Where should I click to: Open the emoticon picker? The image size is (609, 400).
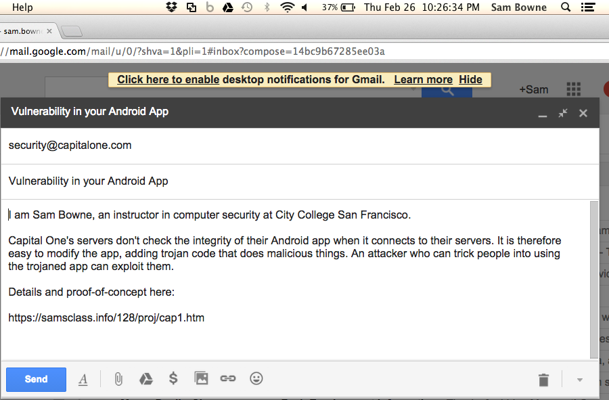(256, 379)
